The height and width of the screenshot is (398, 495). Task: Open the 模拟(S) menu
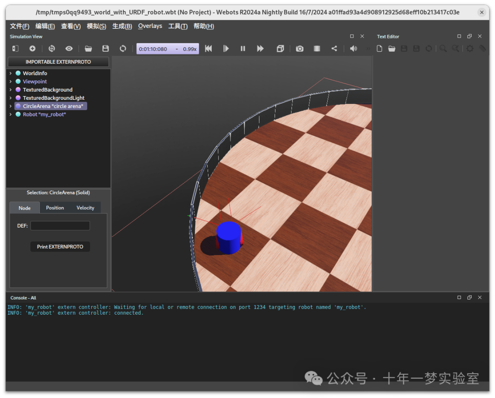[x=97, y=26]
